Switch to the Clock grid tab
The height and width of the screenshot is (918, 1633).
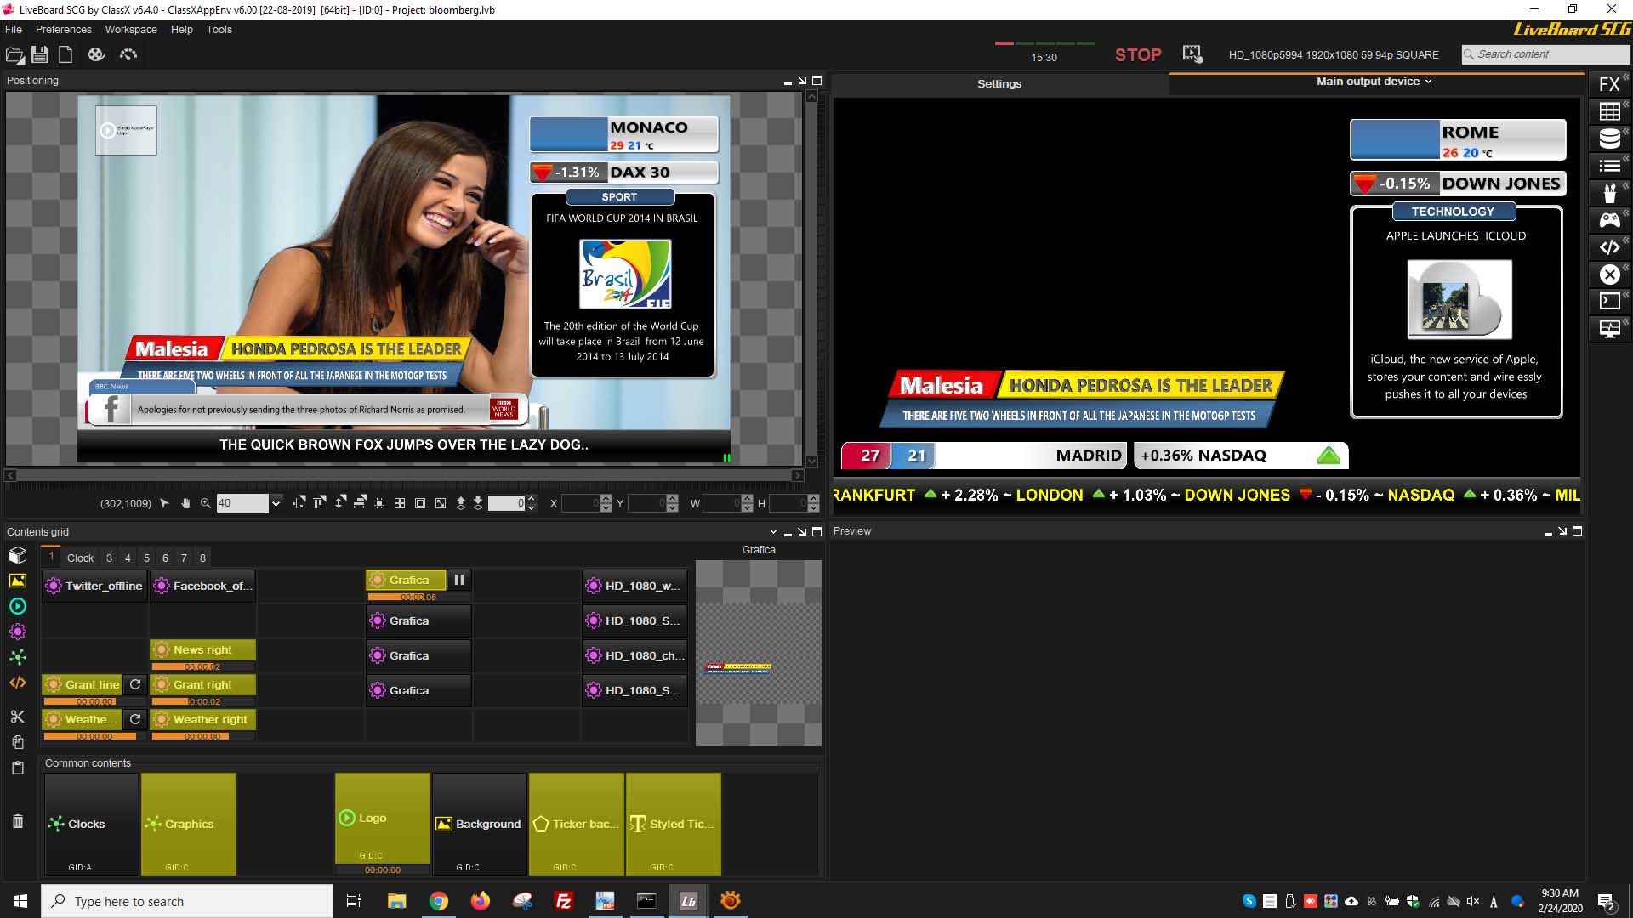tap(80, 558)
